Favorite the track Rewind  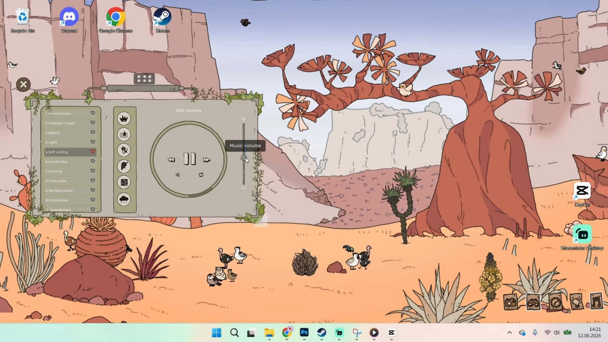click(92, 132)
